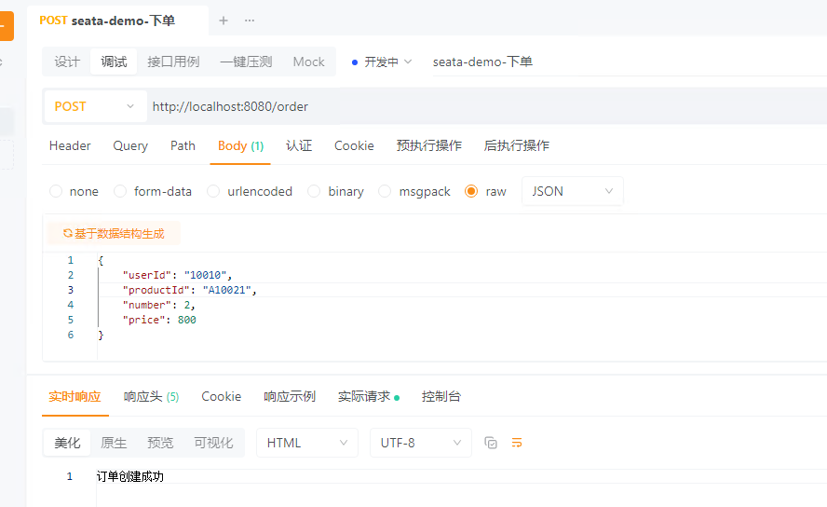Open the tab more options (···) menu
The width and height of the screenshot is (827, 507).
[250, 21]
